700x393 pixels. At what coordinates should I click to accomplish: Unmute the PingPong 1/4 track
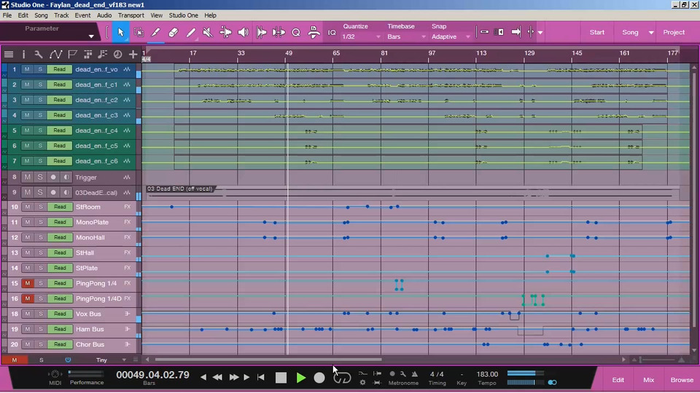pos(27,284)
